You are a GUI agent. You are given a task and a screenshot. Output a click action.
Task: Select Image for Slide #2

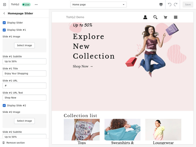click(x=24, y=121)
